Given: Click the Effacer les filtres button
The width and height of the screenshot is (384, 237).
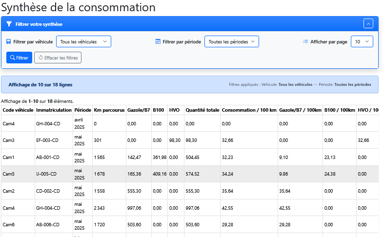Looking at the screenshot, I should [58, 58].
